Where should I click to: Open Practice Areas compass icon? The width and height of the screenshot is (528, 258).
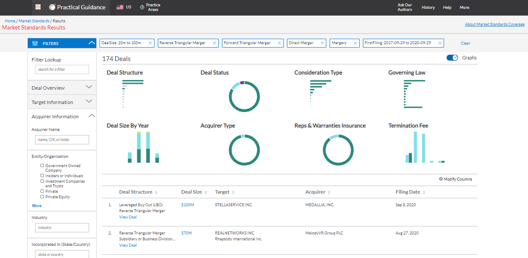pyautogui.click(x=142, y=7)
